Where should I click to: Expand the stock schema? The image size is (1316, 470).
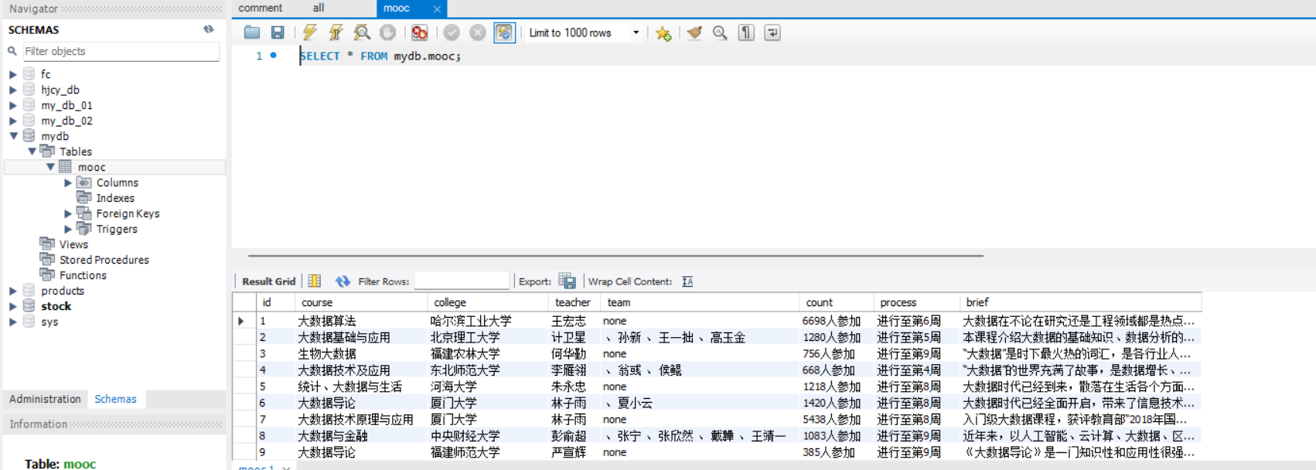[12, 306]
